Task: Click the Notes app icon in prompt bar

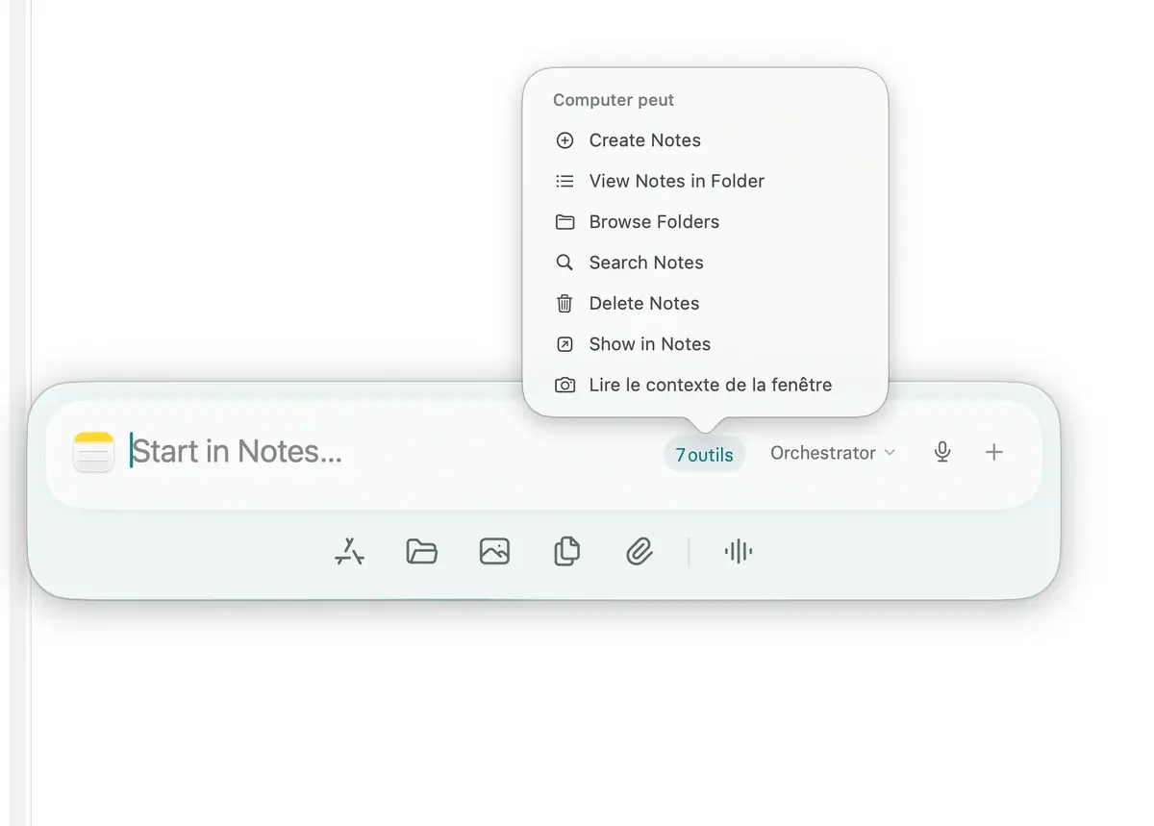Action: 93,452
